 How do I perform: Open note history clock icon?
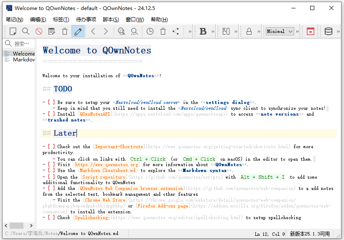coord(150,31)
